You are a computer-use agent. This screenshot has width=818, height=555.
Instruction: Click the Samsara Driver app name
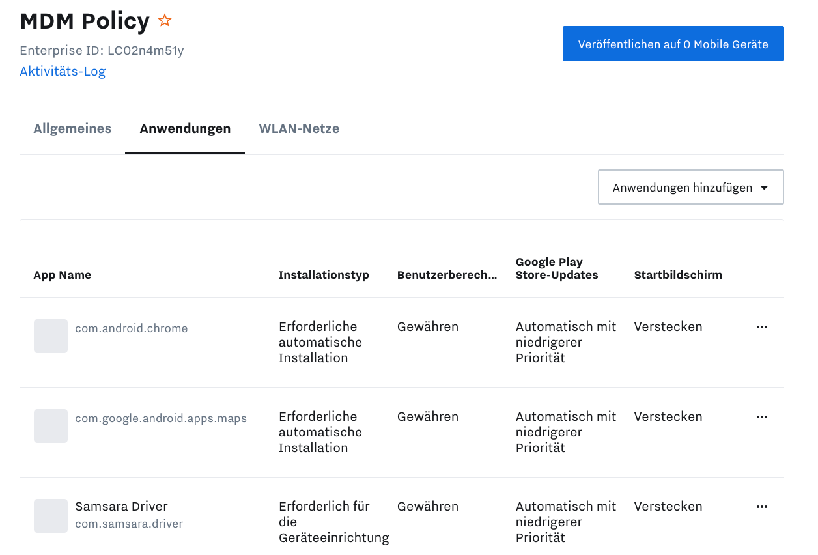coord(121,507)
